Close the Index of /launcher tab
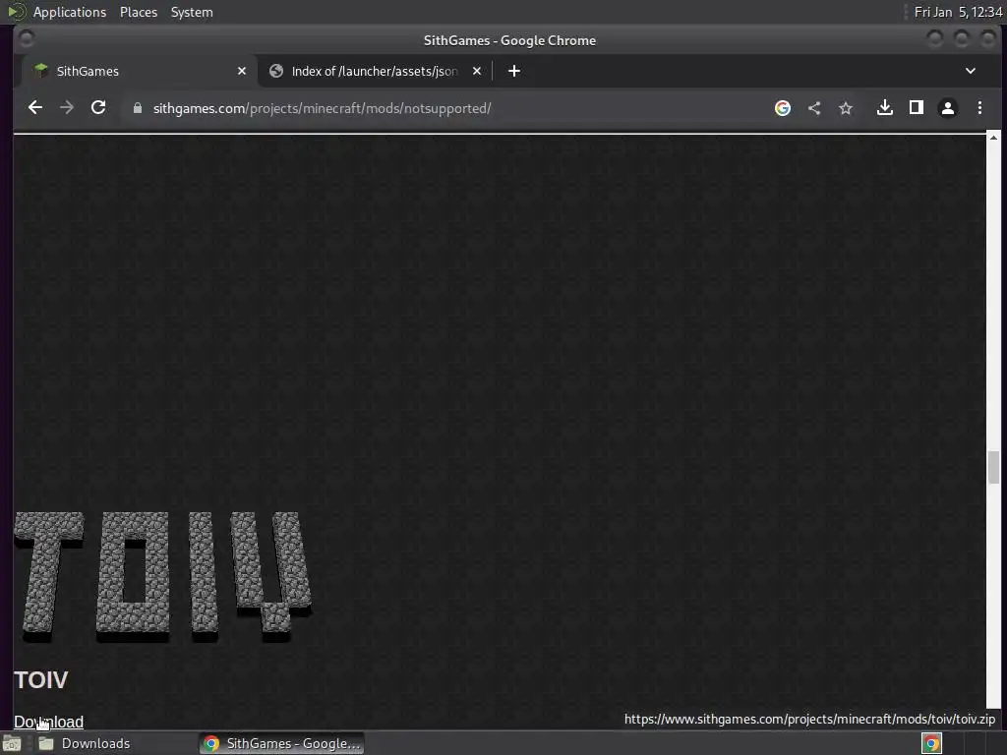 477,71
